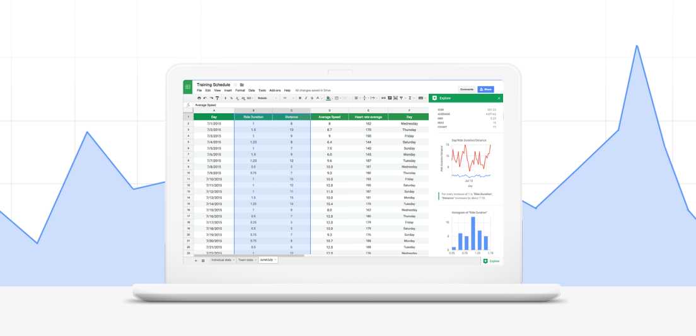696x336 pixels.
Task: Click the Comments button
Action: pyautogui.click(x=467, y=89)
